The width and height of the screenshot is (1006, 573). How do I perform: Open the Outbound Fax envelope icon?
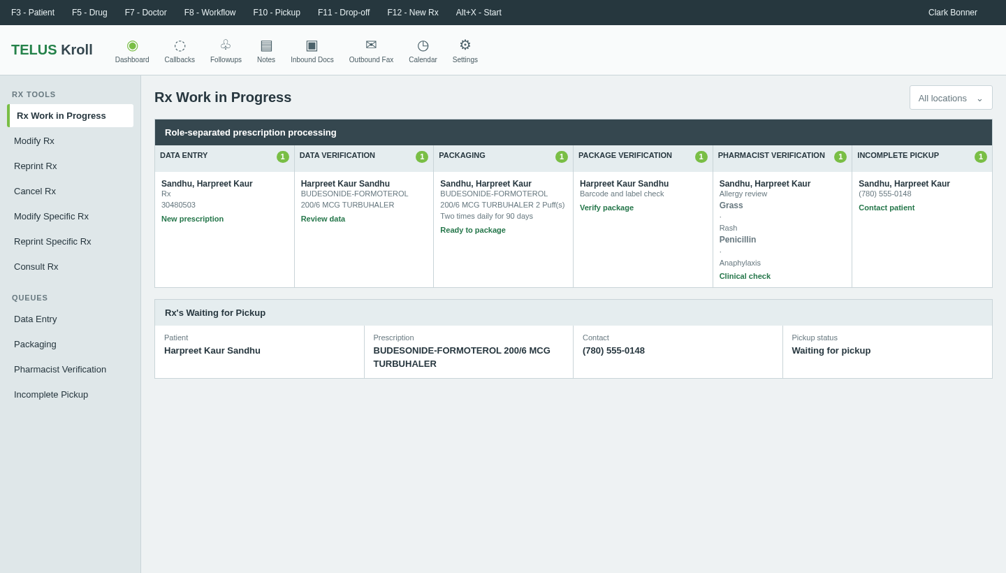[371, 45]
